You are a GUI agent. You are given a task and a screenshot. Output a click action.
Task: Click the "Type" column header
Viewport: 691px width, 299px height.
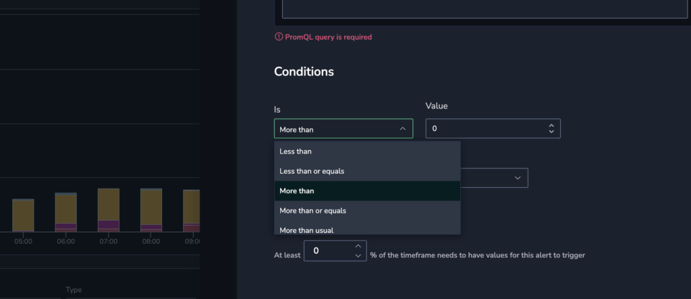pos(74,290)
